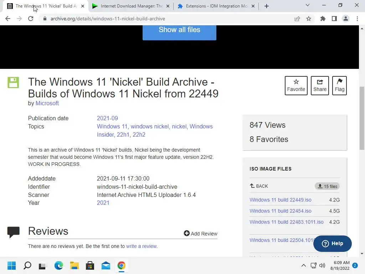This screenshot has width=365, height=274.
Task: Click the green software floppy icon
Action: [x=13, y=82]
